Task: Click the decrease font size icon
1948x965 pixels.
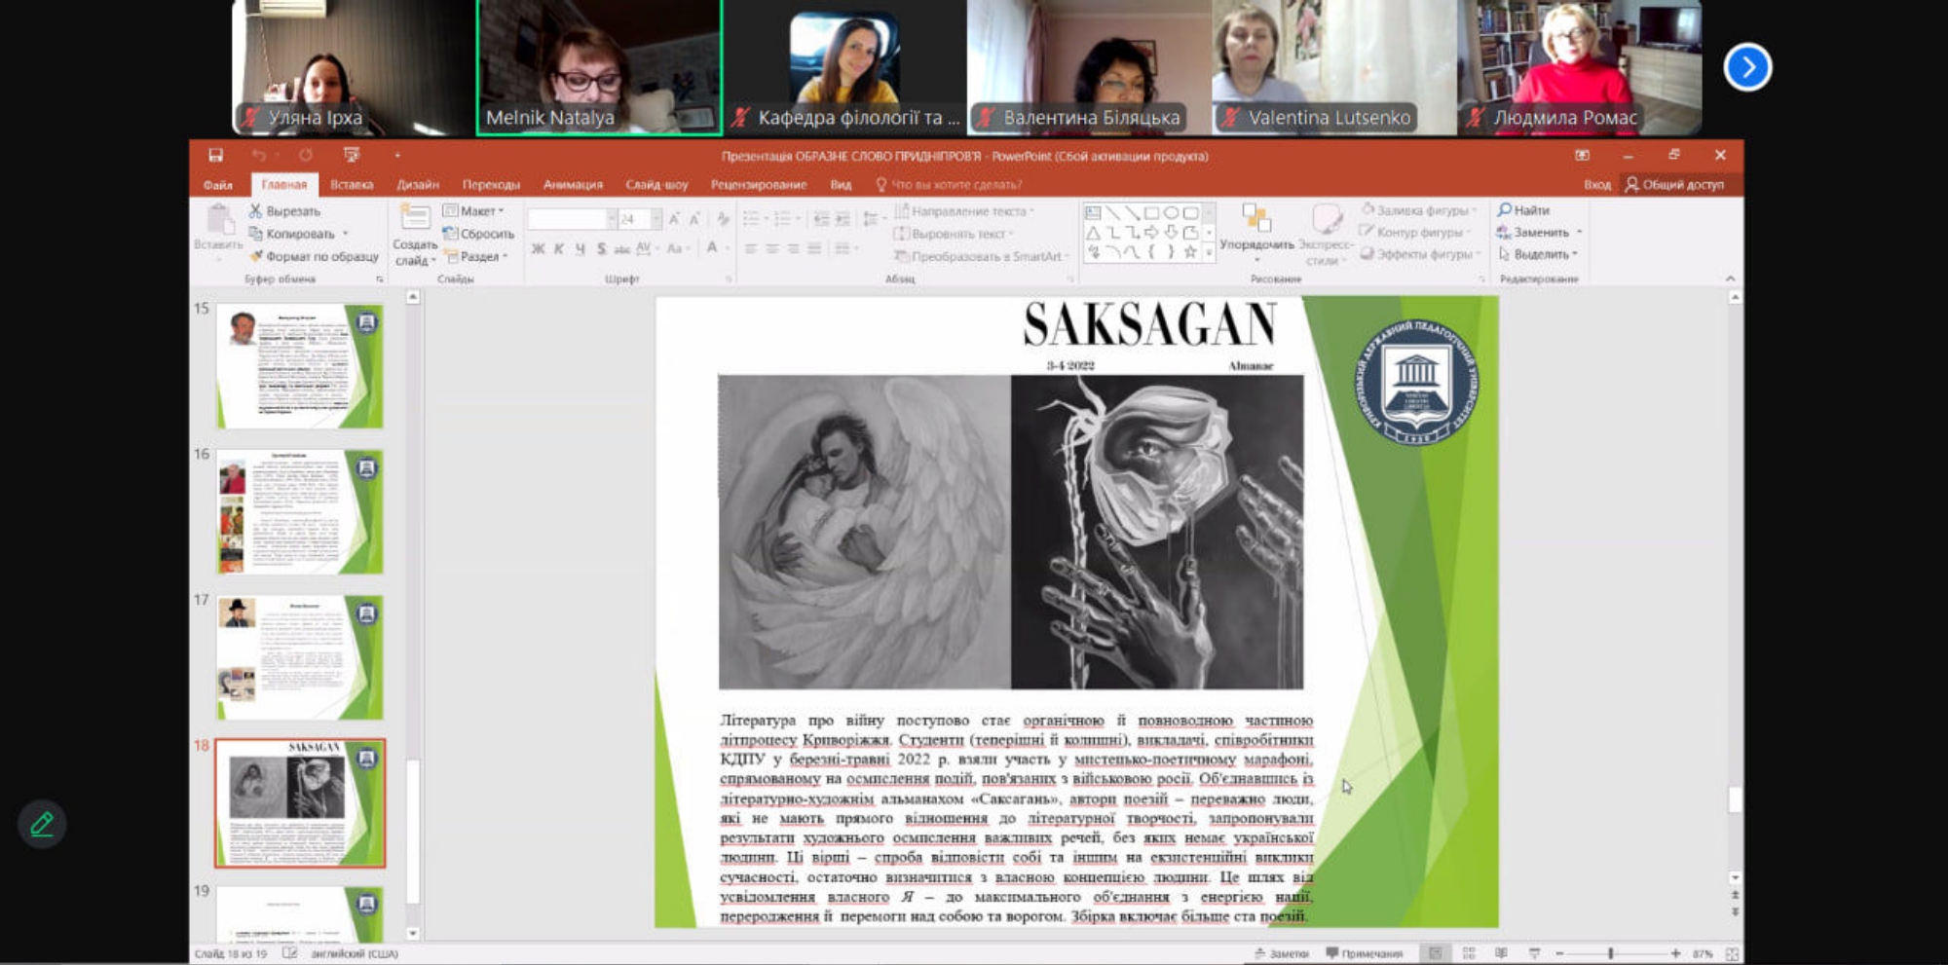Action: [694, 219]
